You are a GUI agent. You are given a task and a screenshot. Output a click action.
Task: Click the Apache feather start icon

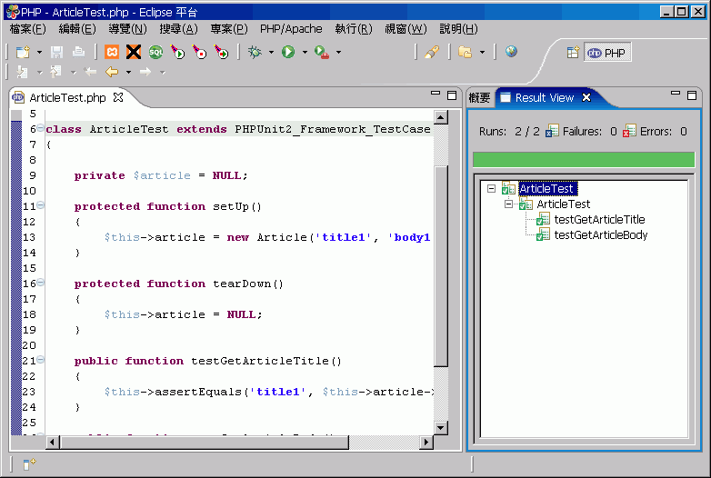178,52
